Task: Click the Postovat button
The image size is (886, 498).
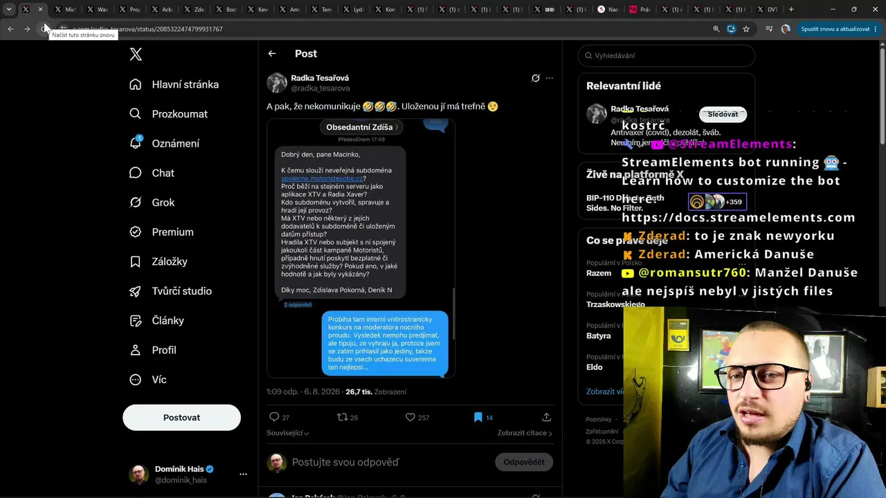Action: pos(181,418)
